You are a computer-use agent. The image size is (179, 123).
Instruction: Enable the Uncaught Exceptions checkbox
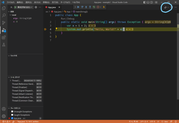tap(12, 112)
